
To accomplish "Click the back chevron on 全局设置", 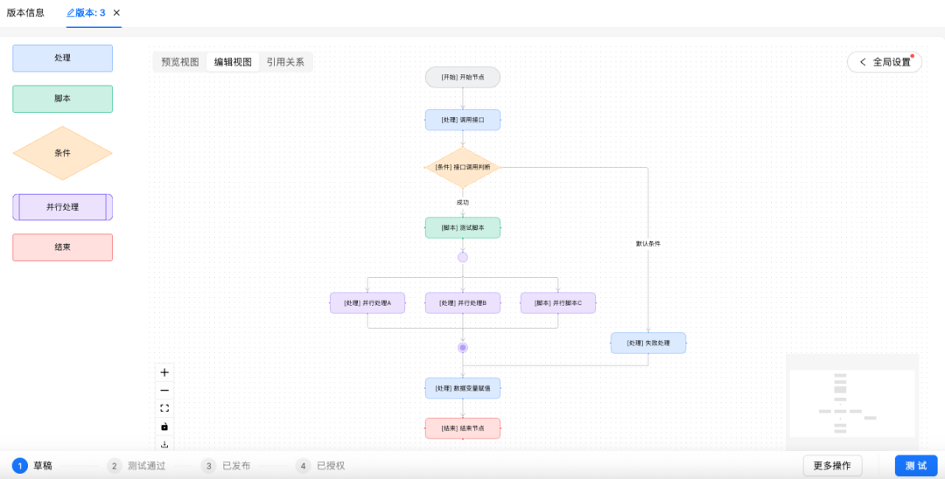I will [x=863, y=62].
